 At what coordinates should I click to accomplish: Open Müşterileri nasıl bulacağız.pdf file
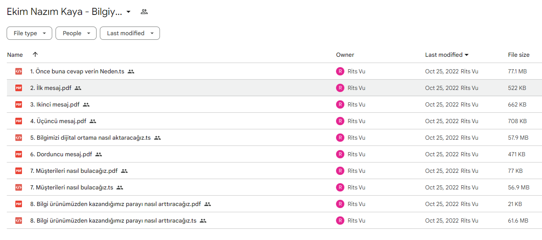click(x=74, y=171)
